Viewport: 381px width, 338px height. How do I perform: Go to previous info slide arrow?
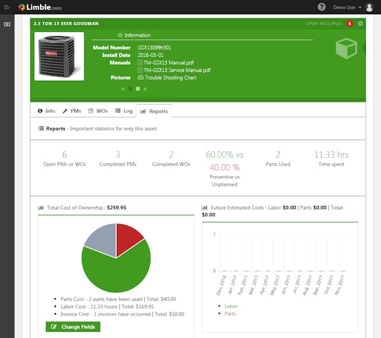tap(123, 89)
